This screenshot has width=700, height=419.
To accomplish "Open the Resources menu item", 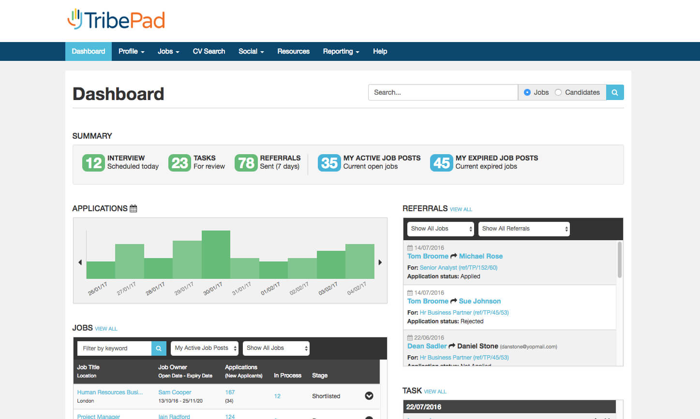I will coord(294,51).
